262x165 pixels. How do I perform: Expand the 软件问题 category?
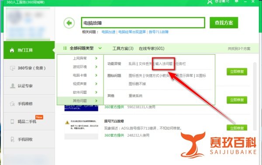(x=80, y=93)
